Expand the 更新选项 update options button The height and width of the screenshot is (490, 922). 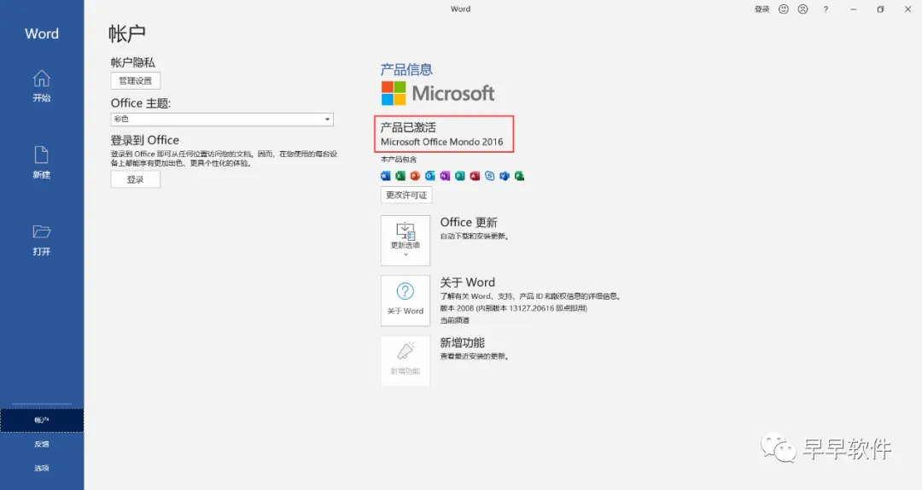(406, 240)
